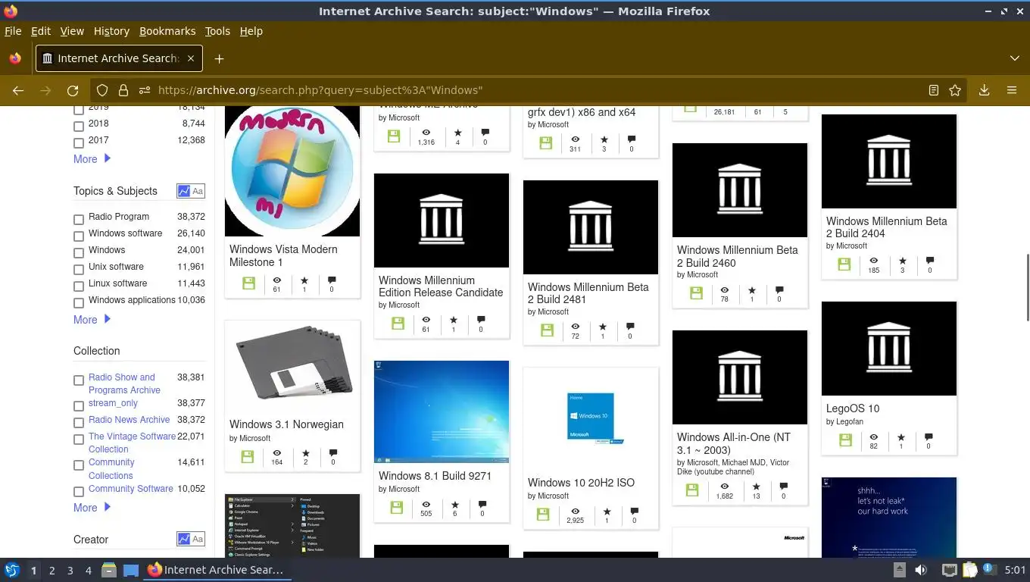Click the software floppy icon under LegoOS 10

[846, 440]
